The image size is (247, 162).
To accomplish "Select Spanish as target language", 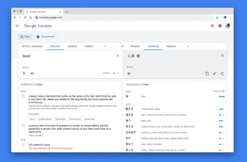I will pos(135,47).
